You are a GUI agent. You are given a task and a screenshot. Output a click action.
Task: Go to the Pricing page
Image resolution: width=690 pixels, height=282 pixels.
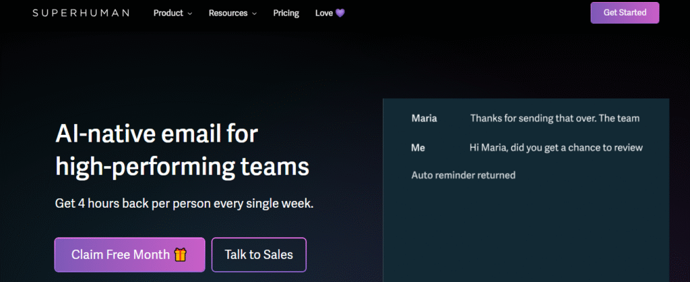[x=286, y=13]
